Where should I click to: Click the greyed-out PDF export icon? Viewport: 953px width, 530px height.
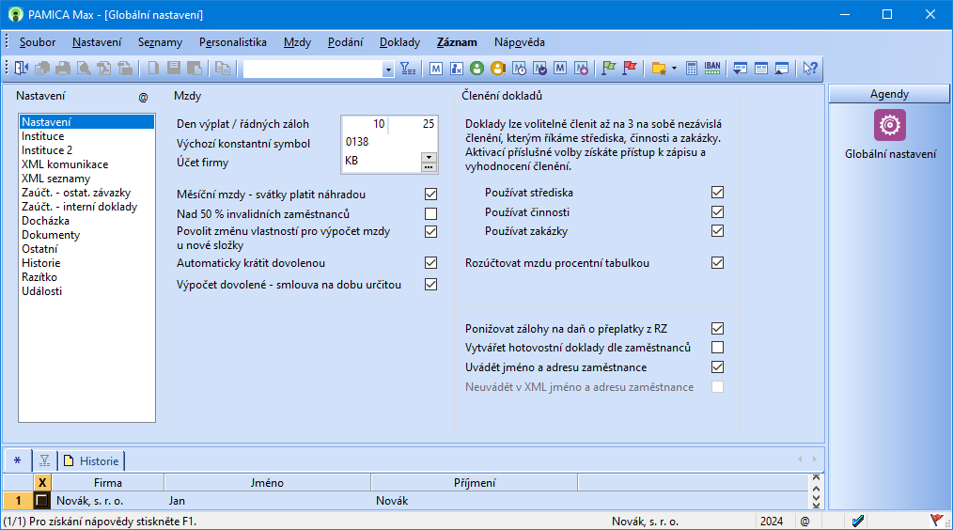point(104,69)
